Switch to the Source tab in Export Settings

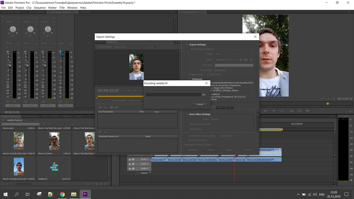click(100, 42)
